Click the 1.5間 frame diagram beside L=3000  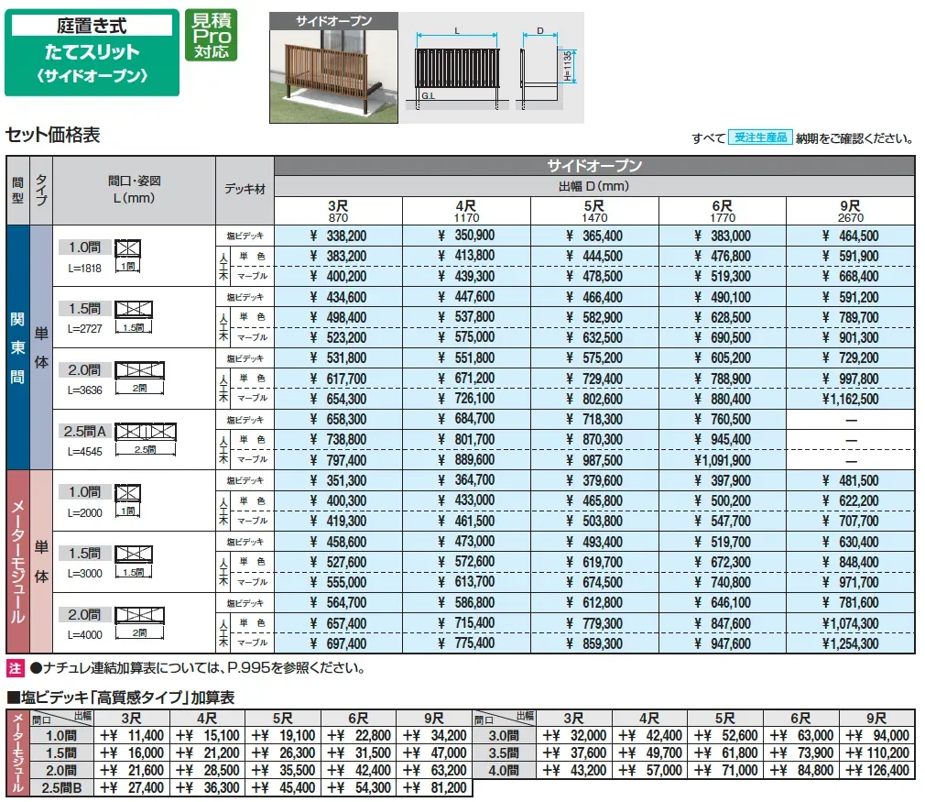tap(134, 562)
